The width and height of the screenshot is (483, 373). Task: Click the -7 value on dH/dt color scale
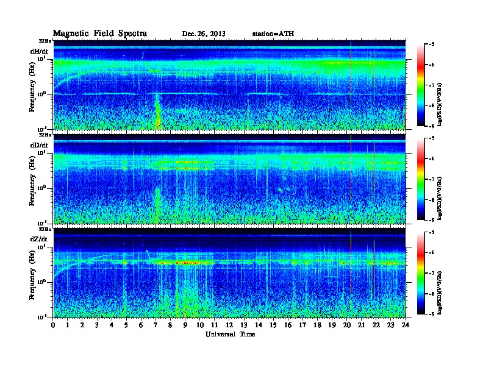(432, 85)
